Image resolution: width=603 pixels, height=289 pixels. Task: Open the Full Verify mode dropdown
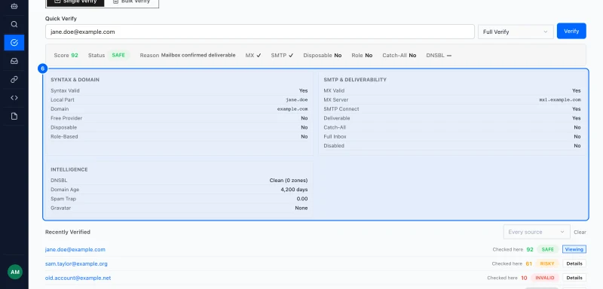[516, 32]
